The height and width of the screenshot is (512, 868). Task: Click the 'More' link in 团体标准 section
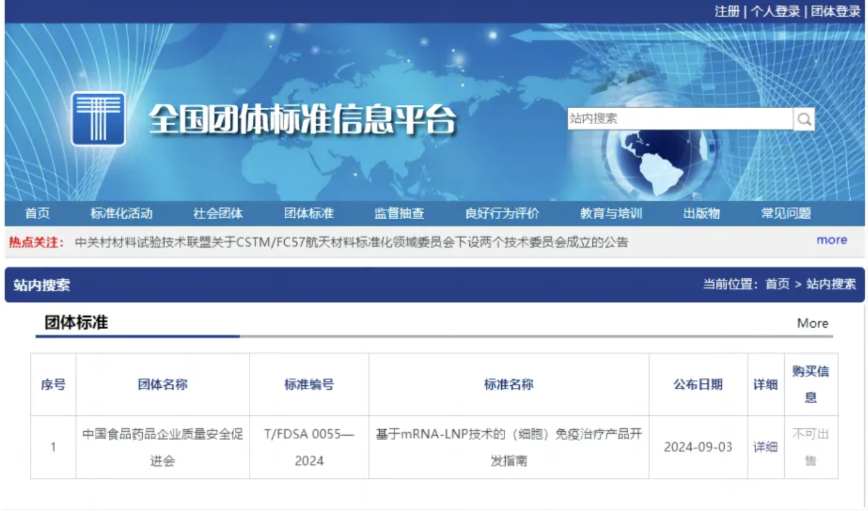point(813,323)
